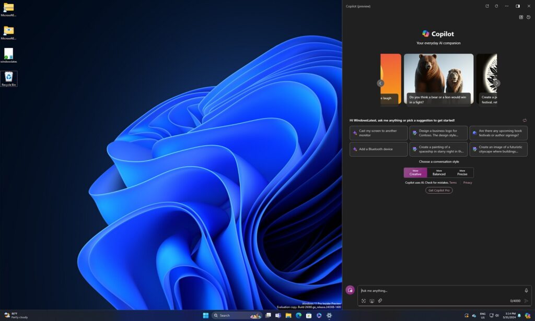Switch to More Balanced conversation style
This screenshot has height=321, width=535.
(439, 172)
